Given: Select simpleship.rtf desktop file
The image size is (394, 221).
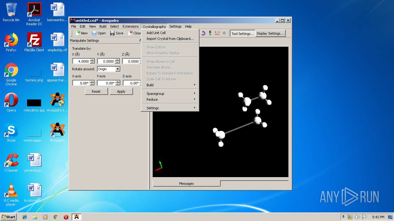Looking at the screenshot, I should (57, 42).
